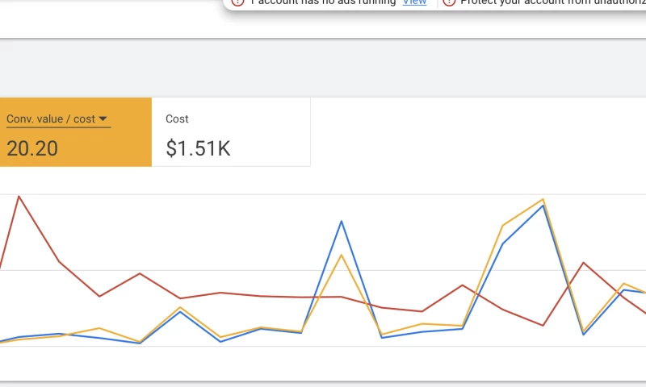
Task: Click the warning icon beside no ads running
Action: point(237,2)
